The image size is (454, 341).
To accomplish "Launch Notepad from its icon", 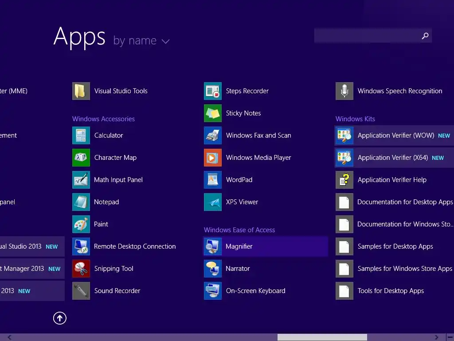I will pyautogui.click(x=81, y=202).
